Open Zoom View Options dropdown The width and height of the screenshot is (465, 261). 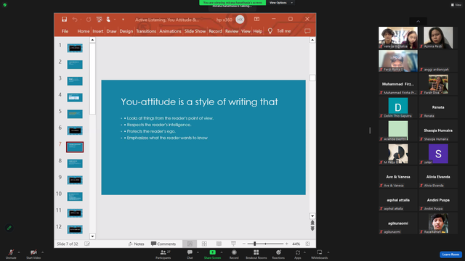pyautogui.click(x=281, y=3)
